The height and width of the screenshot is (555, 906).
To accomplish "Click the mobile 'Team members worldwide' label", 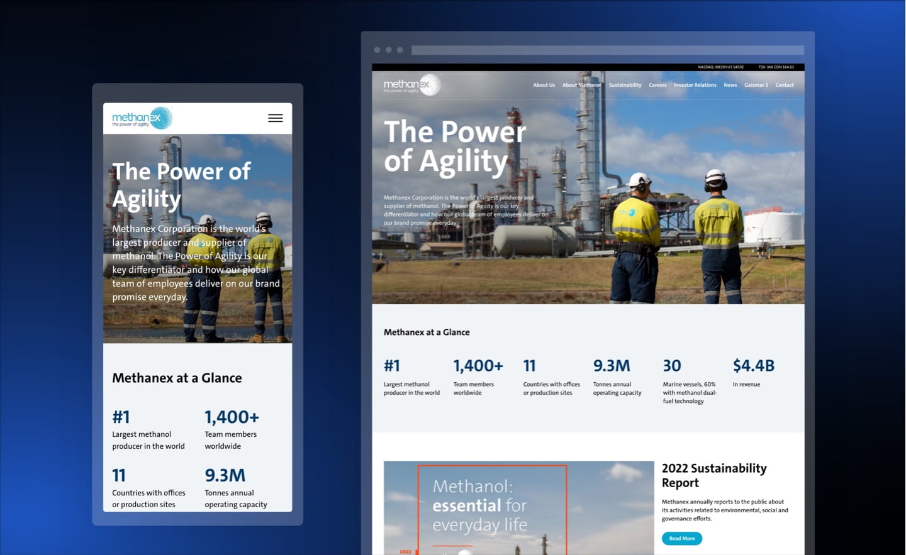I will 230,440.
